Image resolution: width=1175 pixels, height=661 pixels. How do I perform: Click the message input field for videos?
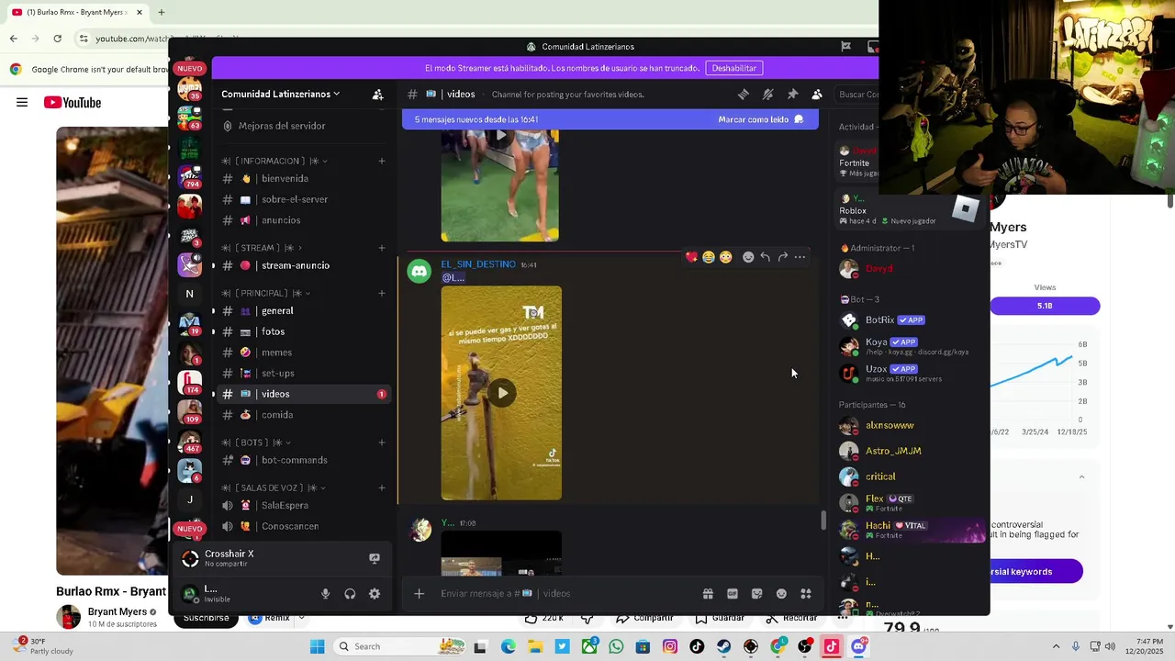coord(565,594)
